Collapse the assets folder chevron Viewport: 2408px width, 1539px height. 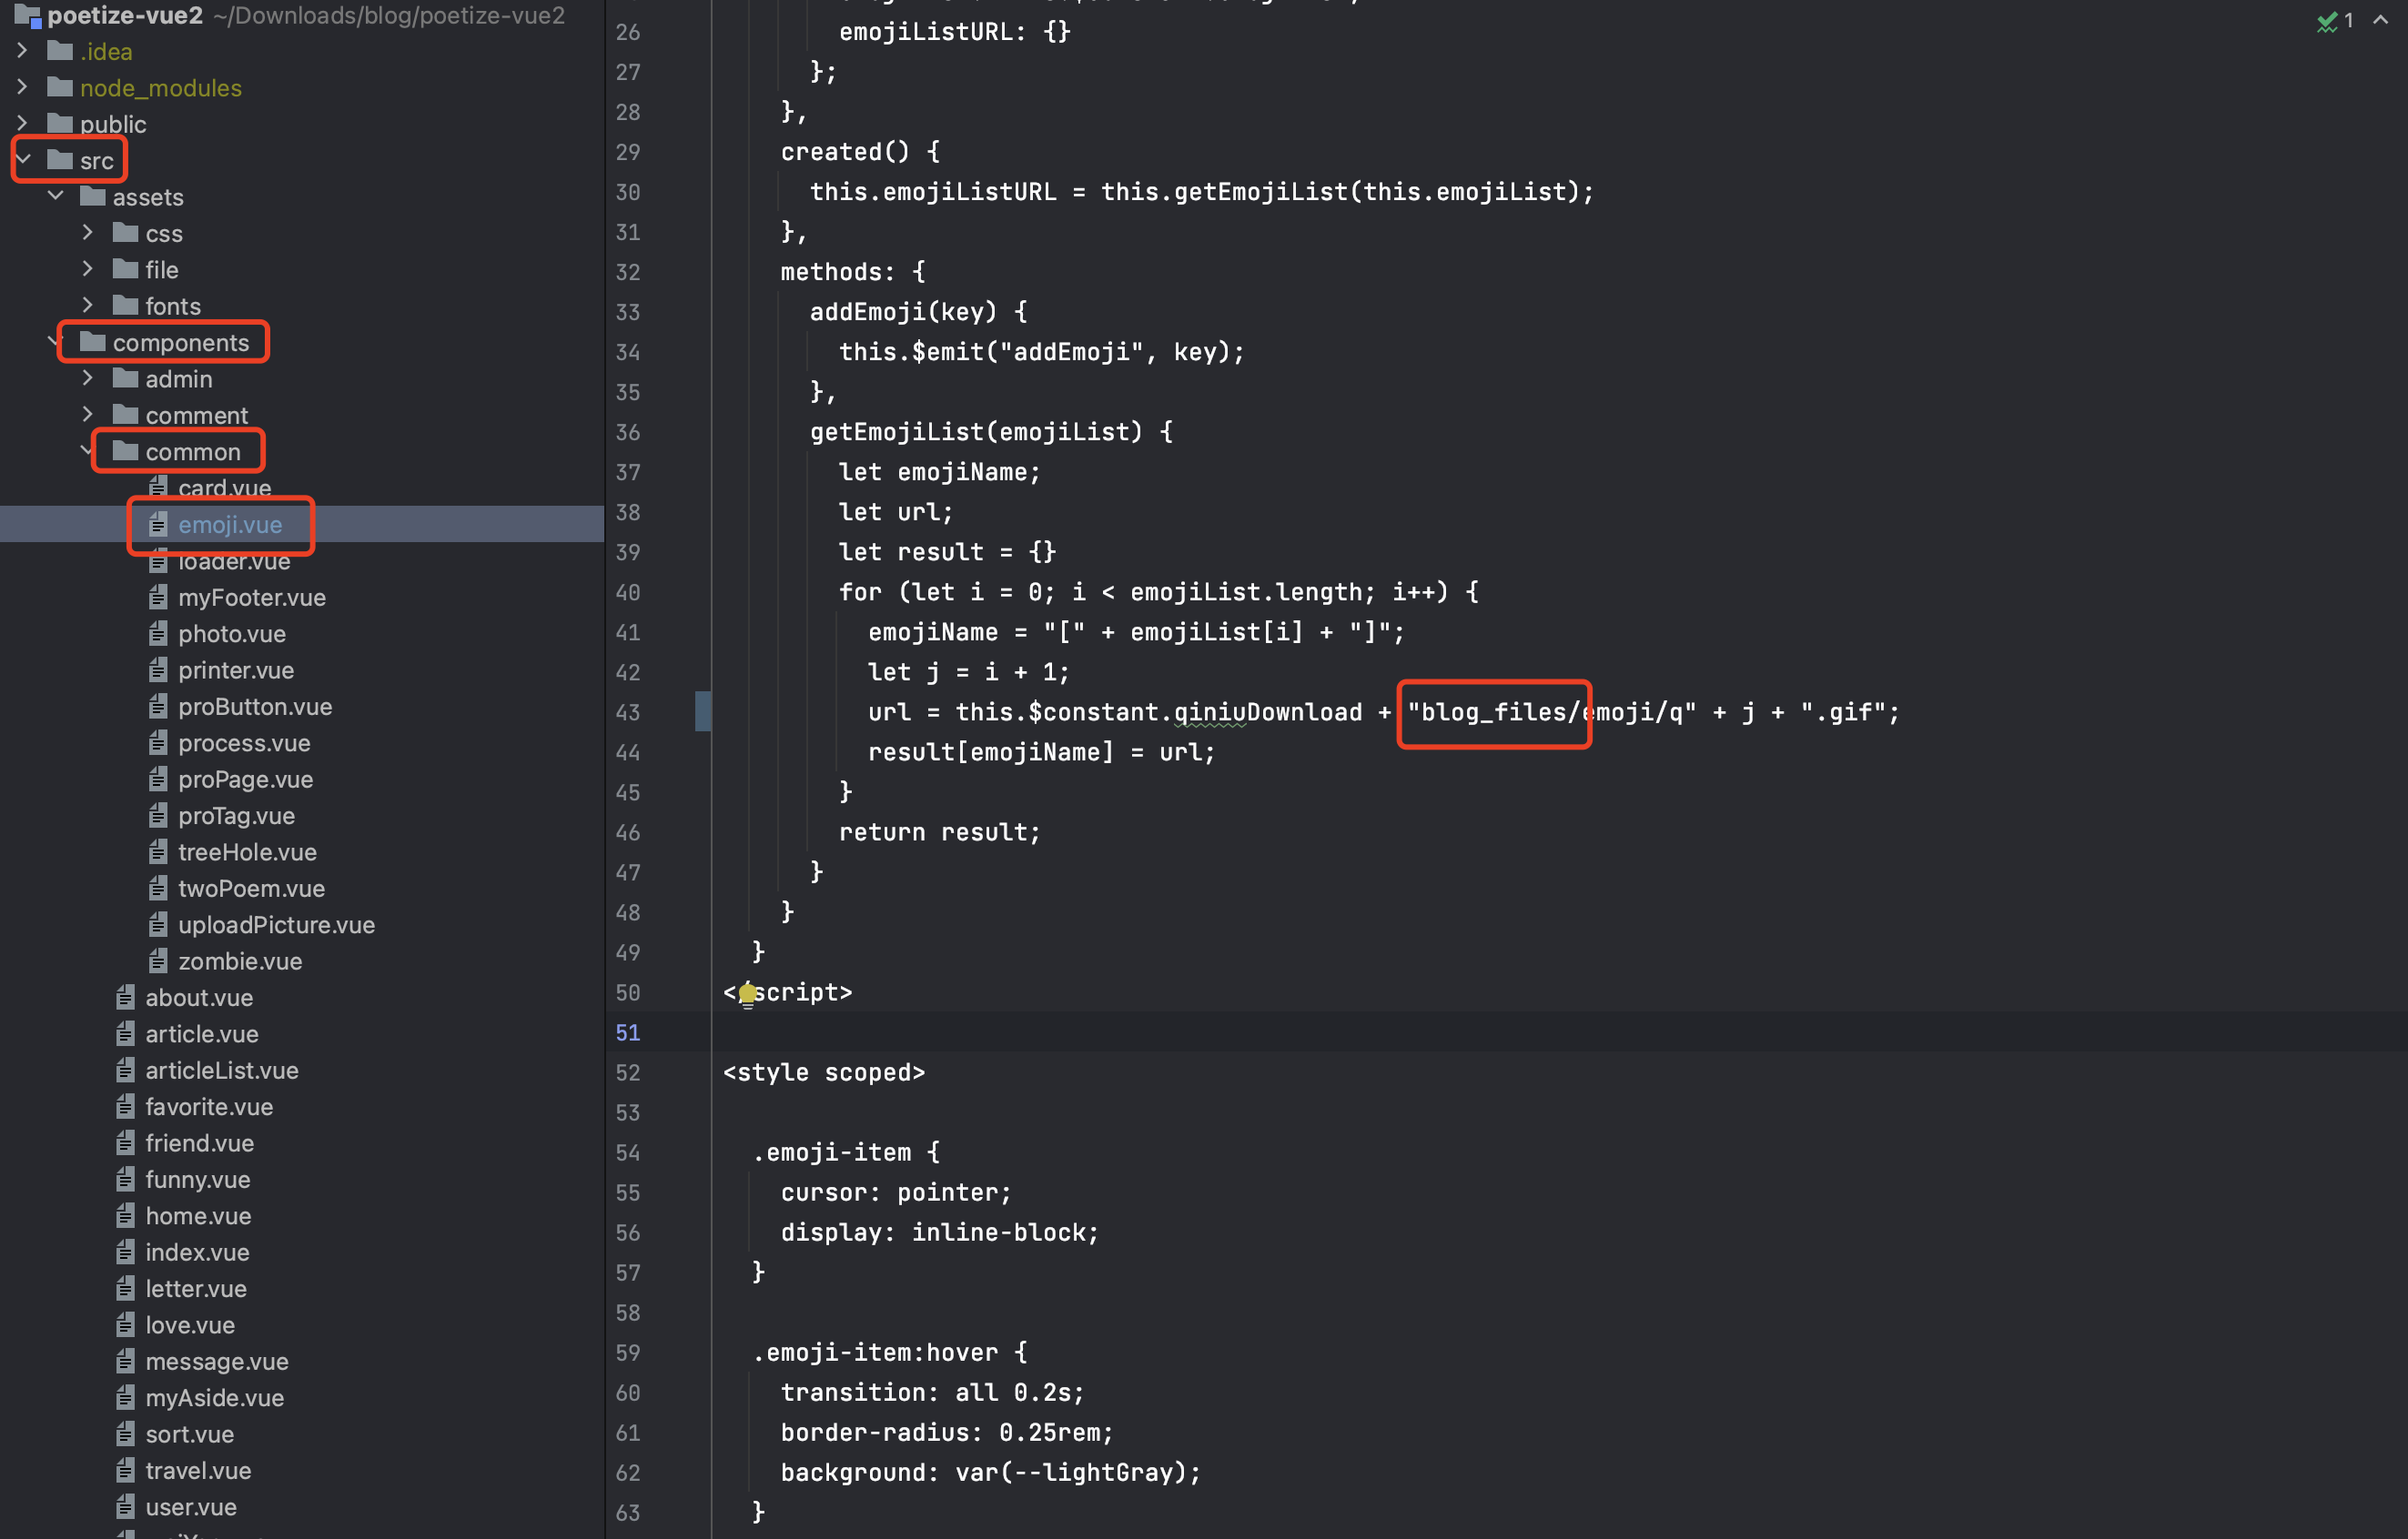click(56, 196)
